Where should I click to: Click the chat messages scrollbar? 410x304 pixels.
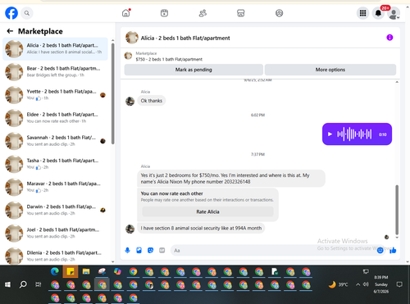pyautogui.click(x=397, y=210)
